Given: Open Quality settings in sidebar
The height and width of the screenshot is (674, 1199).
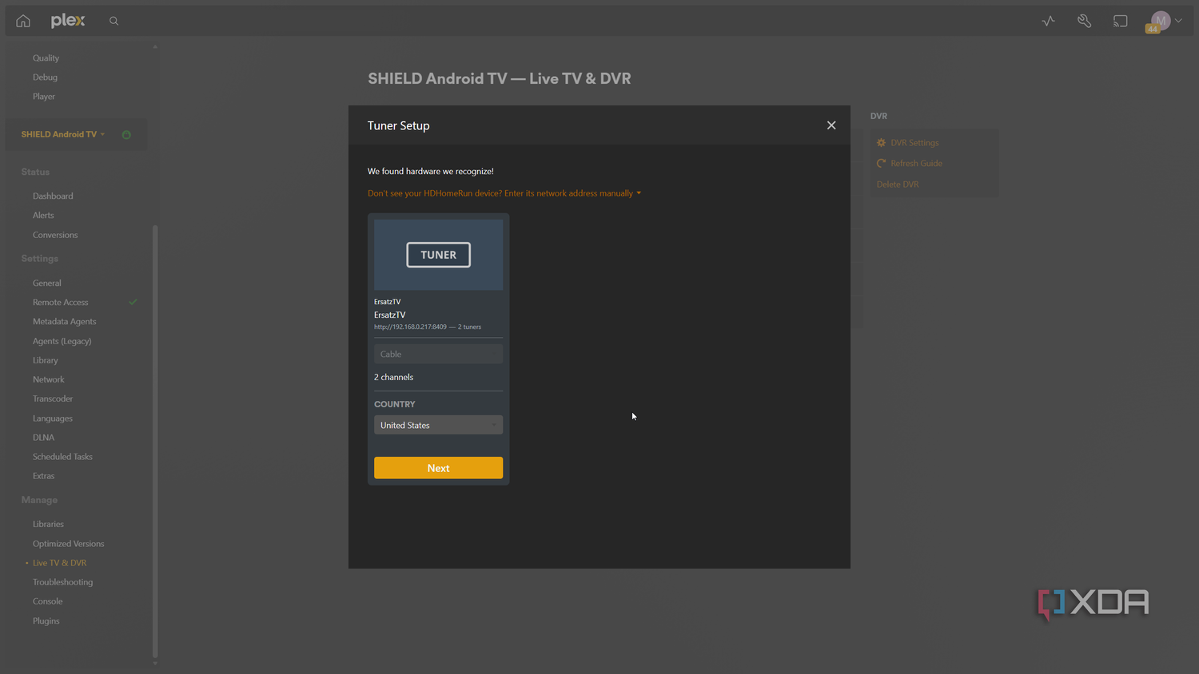Looking at the screenshot, I should tap(46, 57).
